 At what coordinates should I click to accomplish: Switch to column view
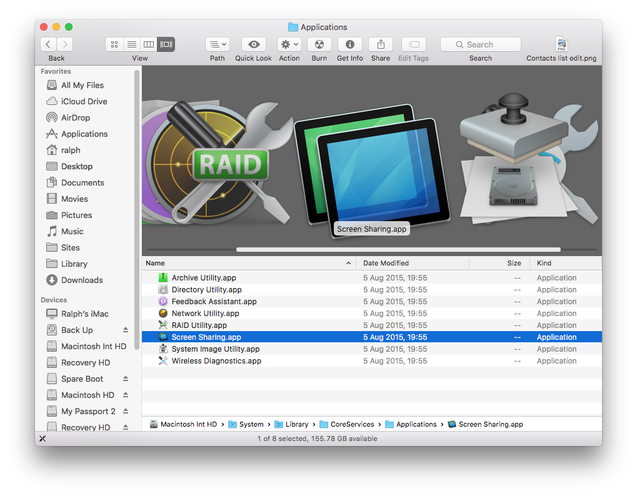pyautogui.click(x=148, y=44)
